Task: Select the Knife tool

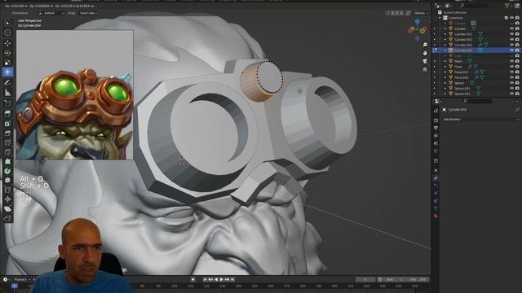Action: [7, 152]
